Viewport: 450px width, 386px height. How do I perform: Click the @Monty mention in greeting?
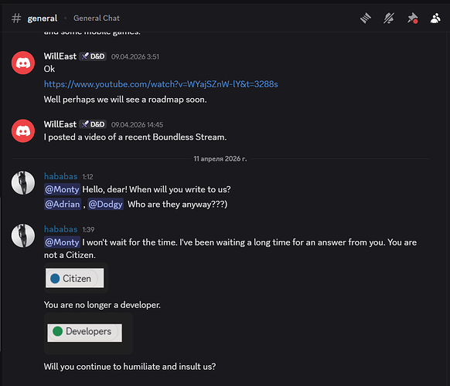pos(62,189)
